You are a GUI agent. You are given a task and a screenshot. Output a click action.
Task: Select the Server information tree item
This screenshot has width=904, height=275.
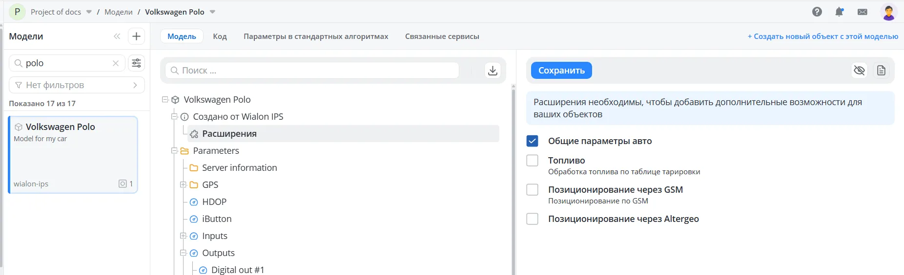coord(239,168)
